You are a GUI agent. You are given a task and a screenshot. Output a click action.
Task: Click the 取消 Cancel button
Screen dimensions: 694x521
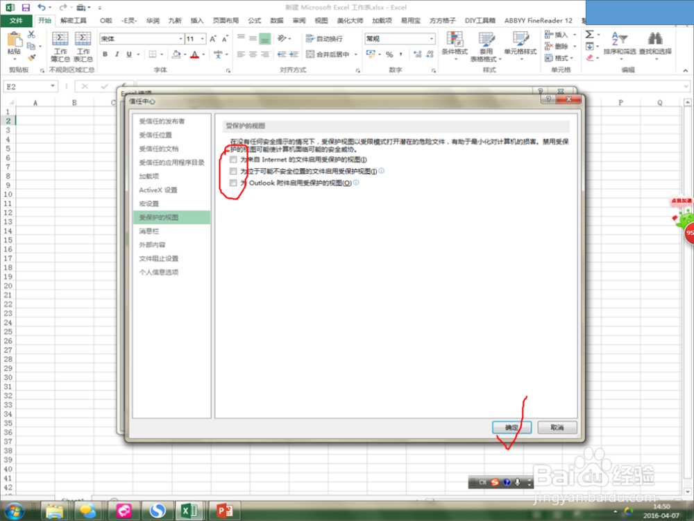[x=557, y=427]
